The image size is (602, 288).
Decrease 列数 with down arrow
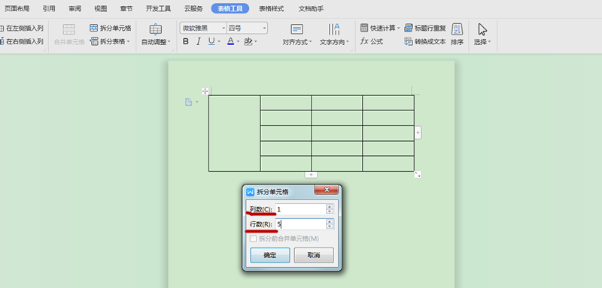click(330, 211)
